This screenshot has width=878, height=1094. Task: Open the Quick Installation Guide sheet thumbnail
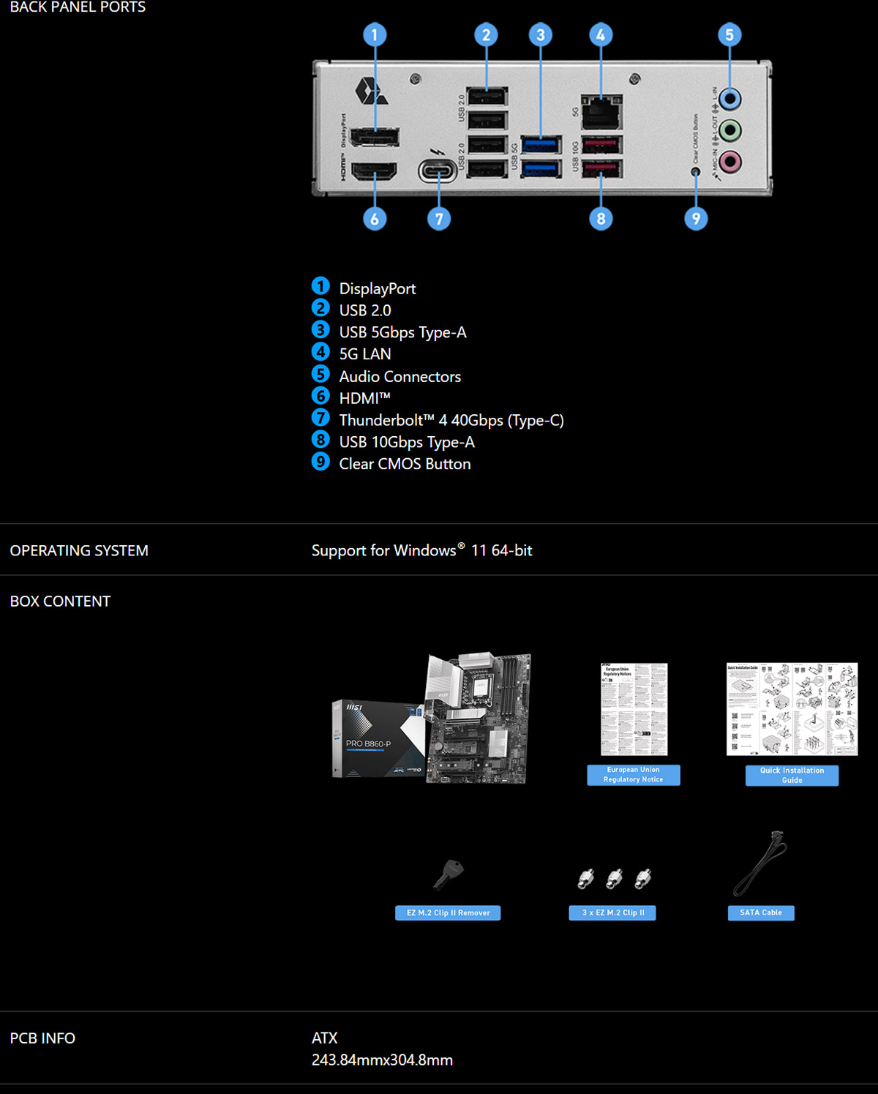pyautogui.click(x=792, y=709)
